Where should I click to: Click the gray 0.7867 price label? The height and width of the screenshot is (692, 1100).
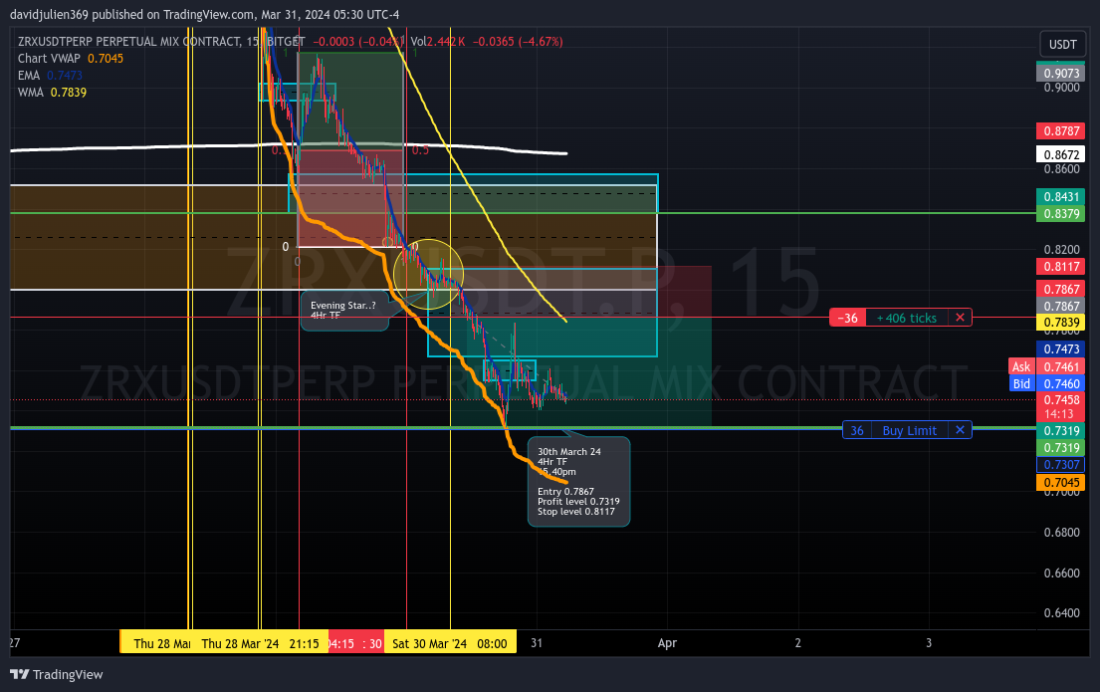pyautogui.click(x=1061, y=306)
